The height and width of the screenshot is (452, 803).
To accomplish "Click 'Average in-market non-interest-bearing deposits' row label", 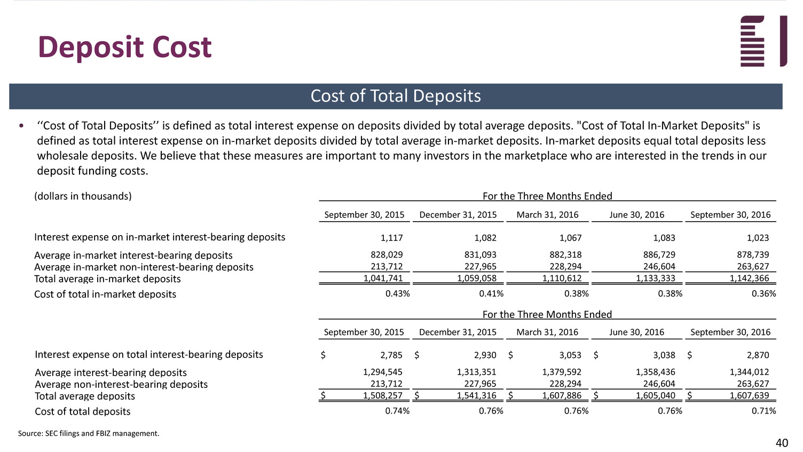I will 144,267.
